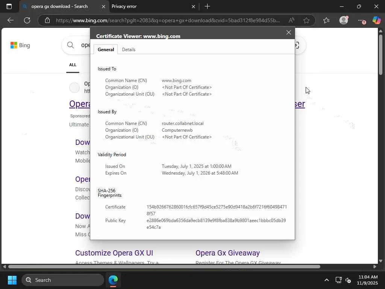This screenshot has width=385, height=289.
Task: Select the General tab
Action: tap(106, 50)
